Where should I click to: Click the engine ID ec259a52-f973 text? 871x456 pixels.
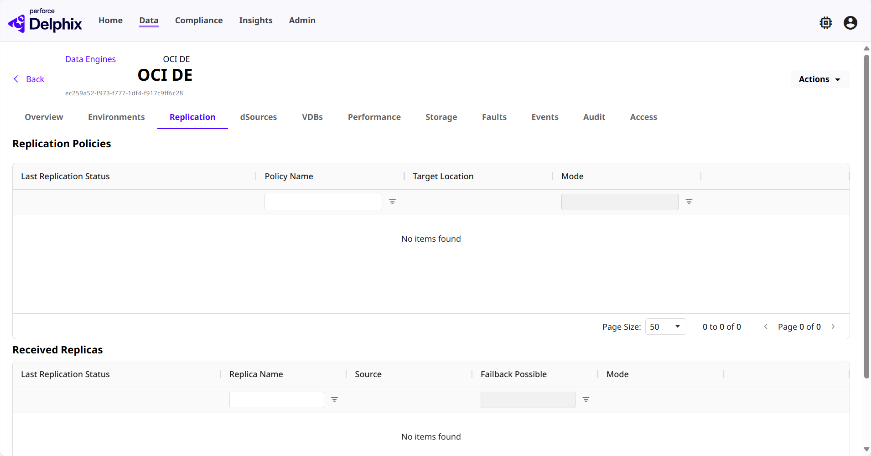(x=124, y=93)
